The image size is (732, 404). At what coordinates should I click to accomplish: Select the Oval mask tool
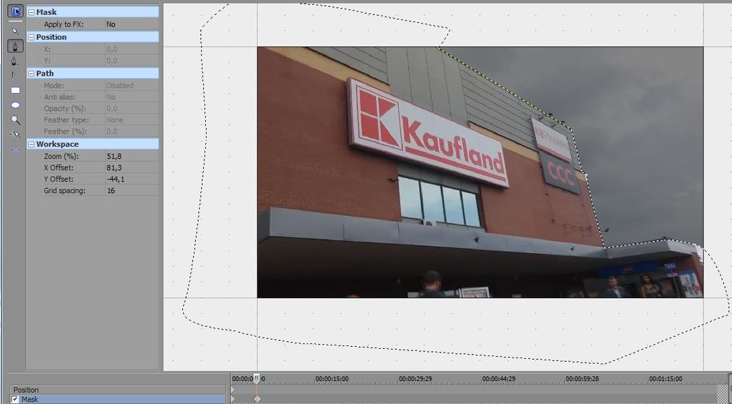16,105
